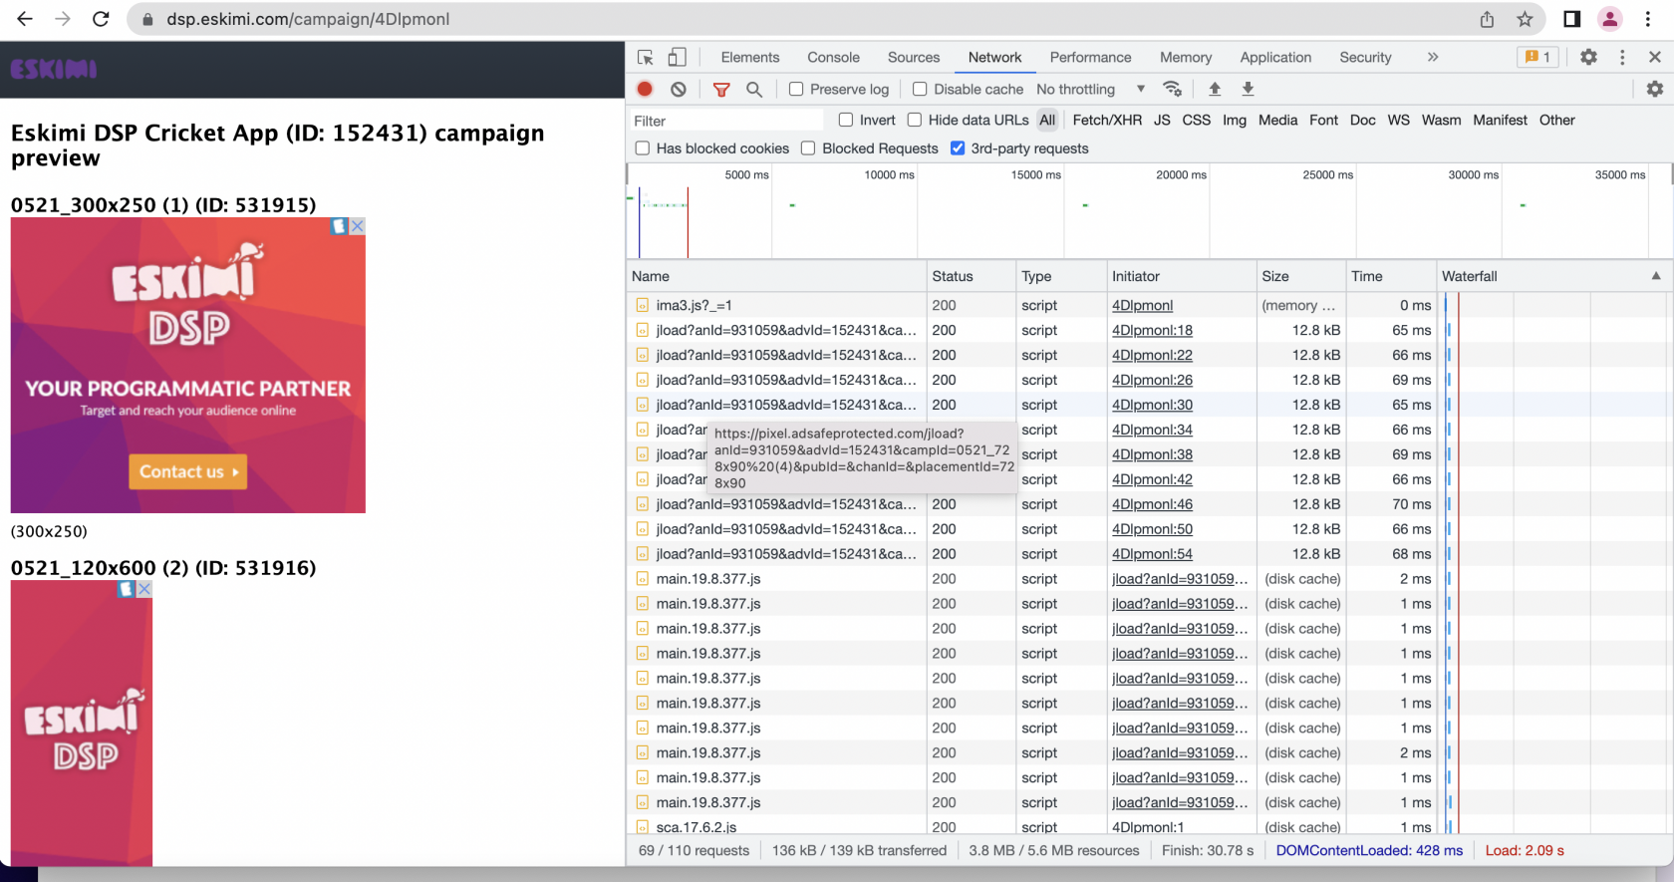This screenshot has height=882, width=1674.
Task: Enable the Disable cache checkbox
Action: (920, 89)
